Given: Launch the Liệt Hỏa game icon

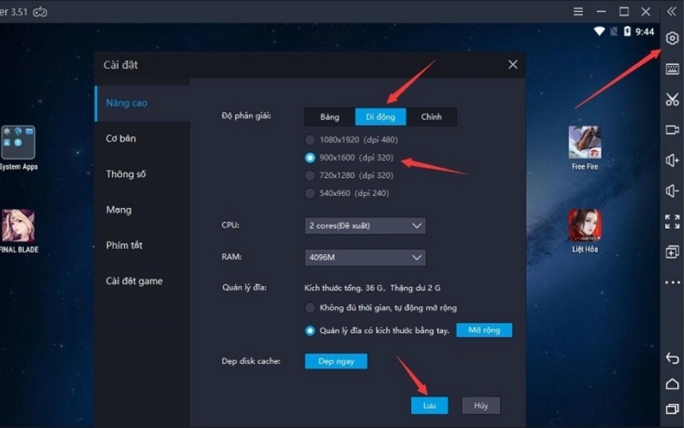Looking at the screenshot, I should (585, 225).
